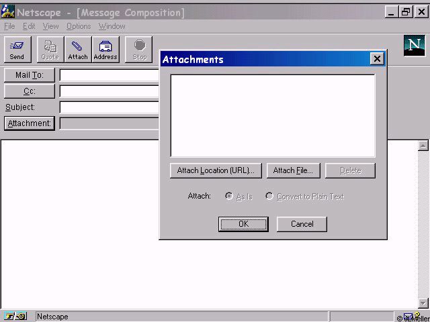Click the Cc input field

tap(110, 91)
